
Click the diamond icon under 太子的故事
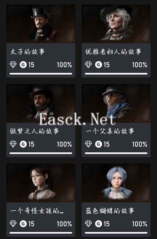(x=13, y=65)
